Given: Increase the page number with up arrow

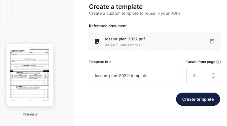Looking at the screenshot, I should click(213, 74).
